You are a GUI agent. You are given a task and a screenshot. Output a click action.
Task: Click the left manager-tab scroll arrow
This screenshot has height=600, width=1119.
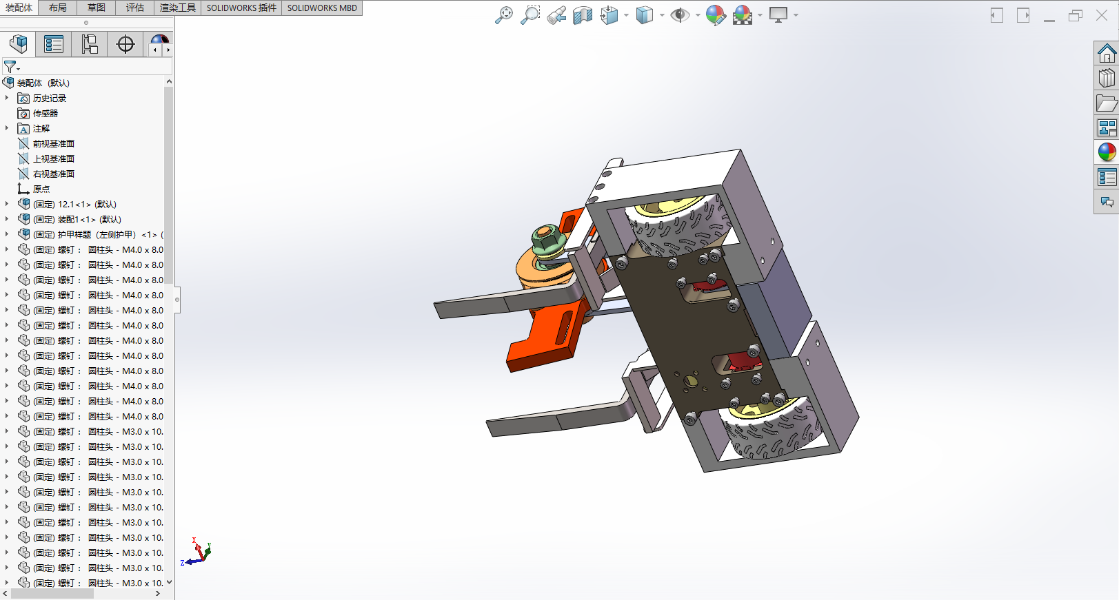(155, 50)
